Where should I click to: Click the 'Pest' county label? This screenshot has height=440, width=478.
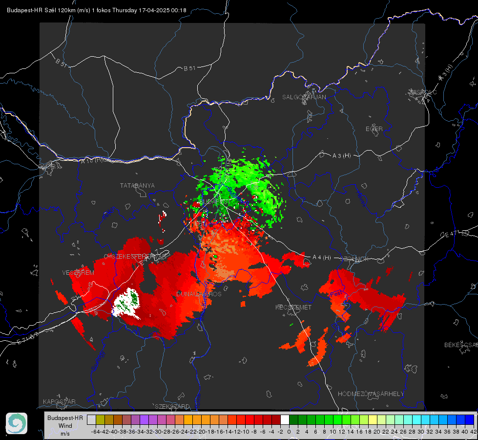pos(336,294)
